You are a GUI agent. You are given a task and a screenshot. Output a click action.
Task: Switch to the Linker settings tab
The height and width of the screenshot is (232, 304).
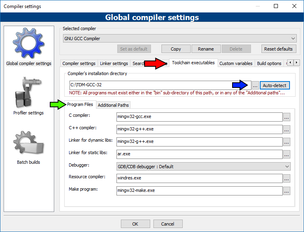click(114, 63)
